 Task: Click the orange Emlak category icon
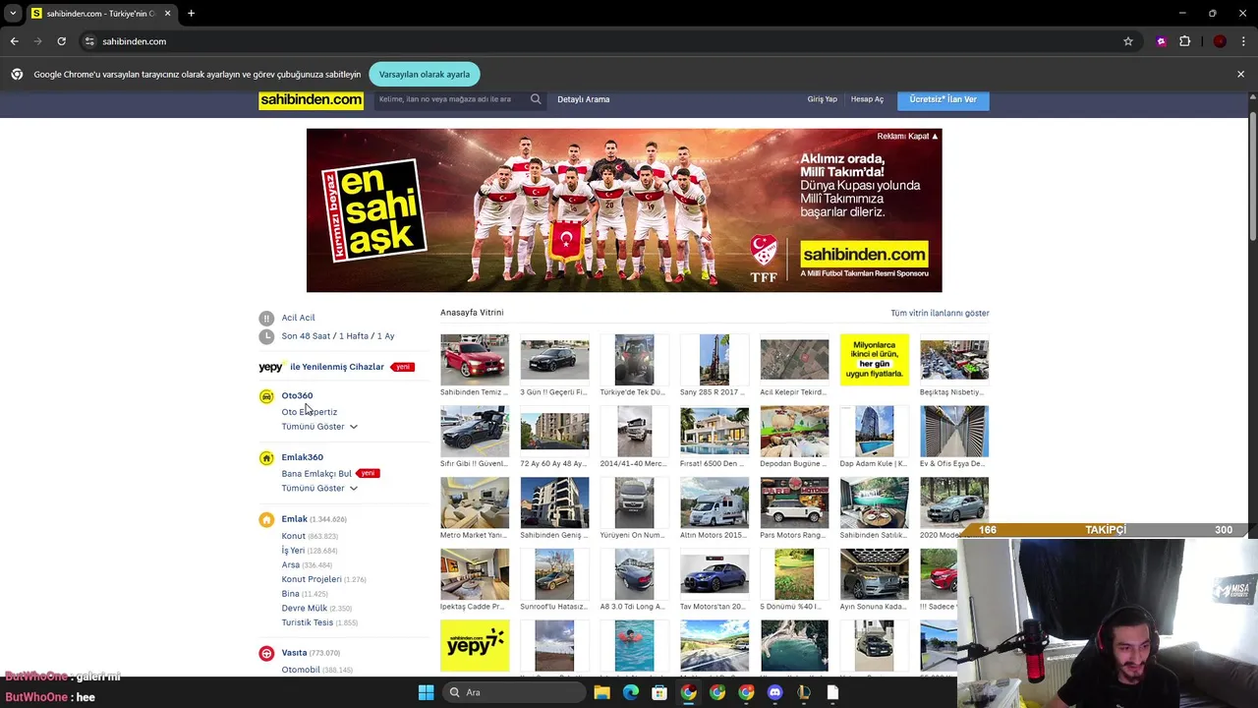coord(266,519)
